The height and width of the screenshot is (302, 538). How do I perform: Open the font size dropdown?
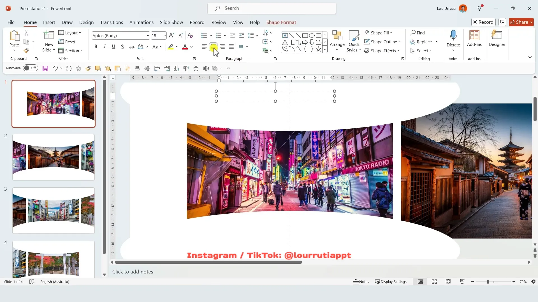(164, 36)
